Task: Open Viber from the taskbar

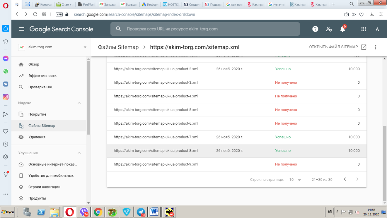Action: tap(84, 212)
